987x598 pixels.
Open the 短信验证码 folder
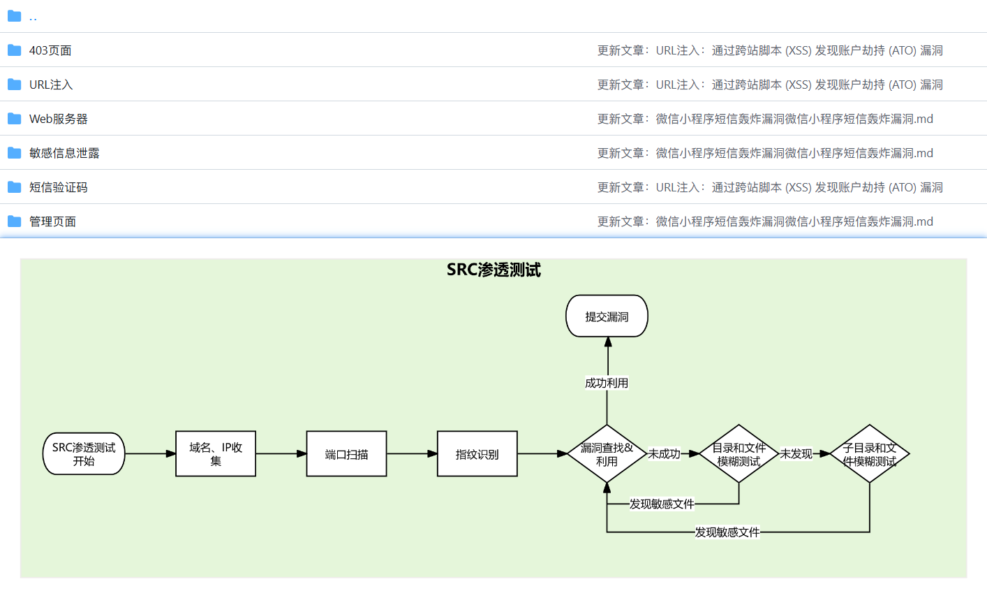click(x=59, y=187)
